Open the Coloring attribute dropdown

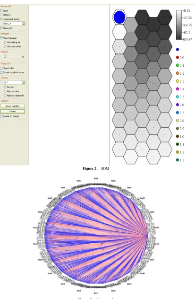[24, 83]
